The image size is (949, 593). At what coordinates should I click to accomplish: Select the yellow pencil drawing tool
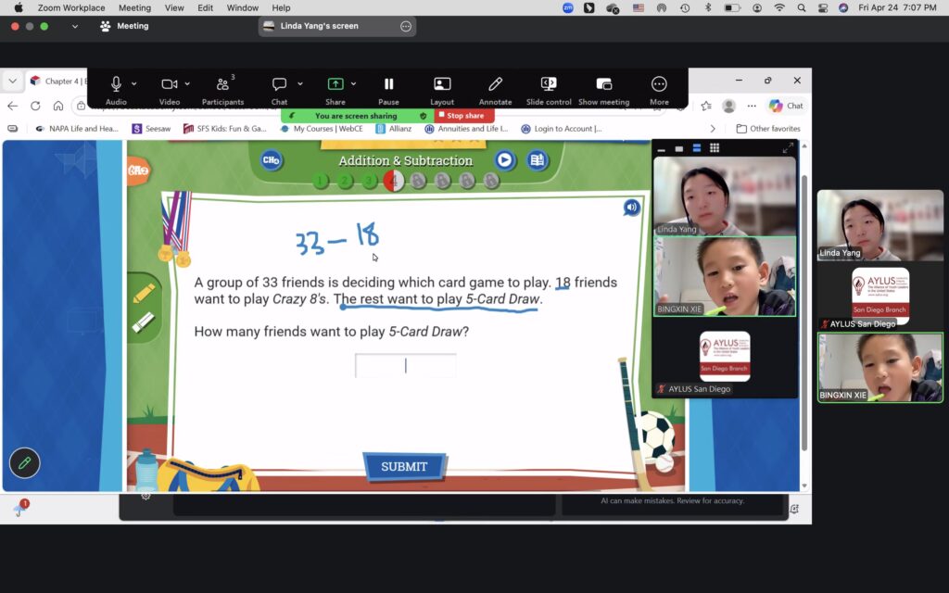143,294
